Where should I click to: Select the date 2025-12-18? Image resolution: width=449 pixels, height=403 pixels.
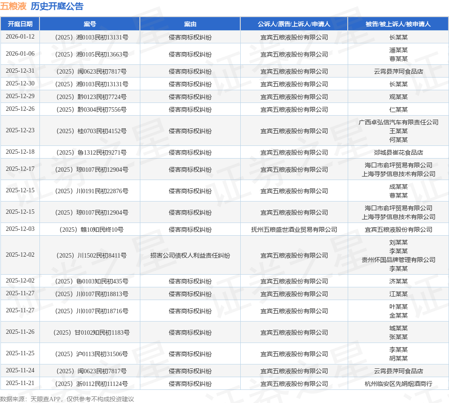click(20, 152)
